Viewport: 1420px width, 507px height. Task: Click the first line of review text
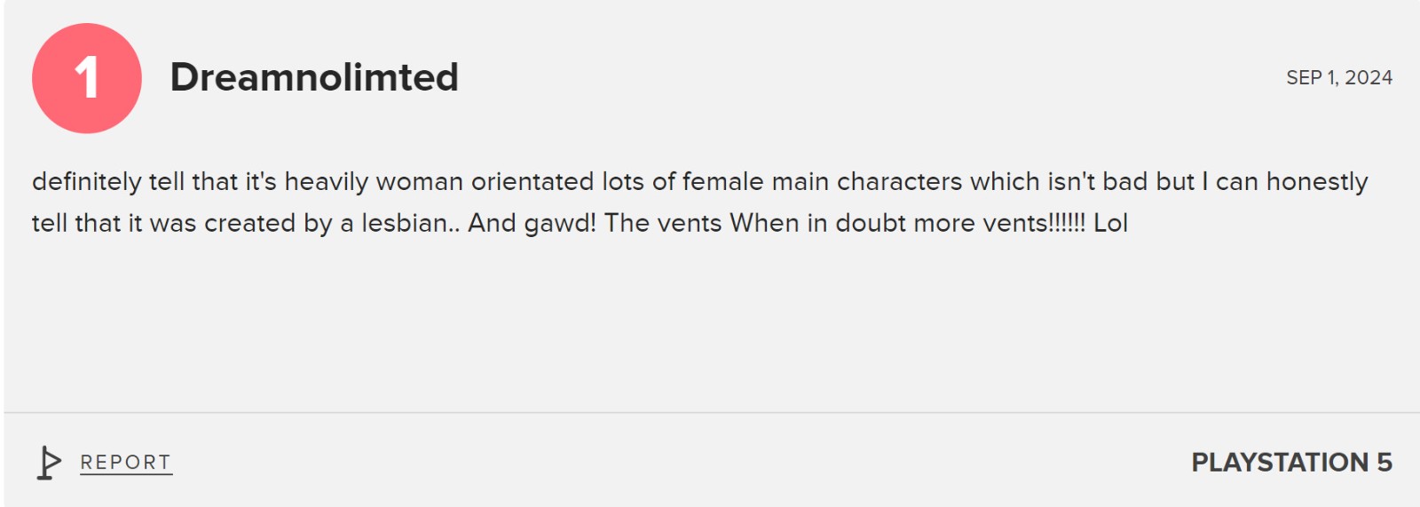699,182
